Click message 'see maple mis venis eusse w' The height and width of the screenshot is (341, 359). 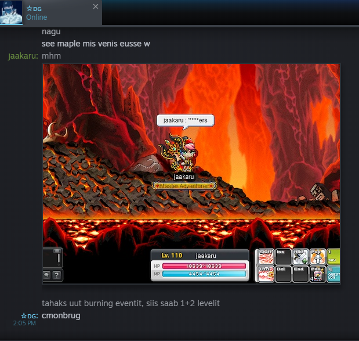pyautogui.click(x=96, y=44)
